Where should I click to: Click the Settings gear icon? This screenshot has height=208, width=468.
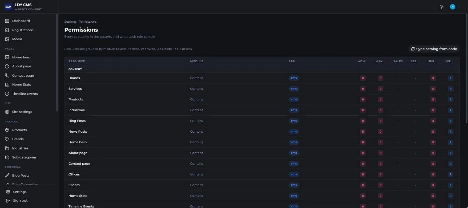click(x=8, y=192)
